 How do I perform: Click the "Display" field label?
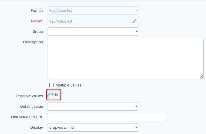click(36, 127)
